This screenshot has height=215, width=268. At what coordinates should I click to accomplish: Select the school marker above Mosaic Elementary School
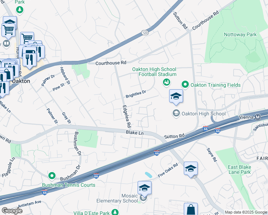(x=144, y=189)
